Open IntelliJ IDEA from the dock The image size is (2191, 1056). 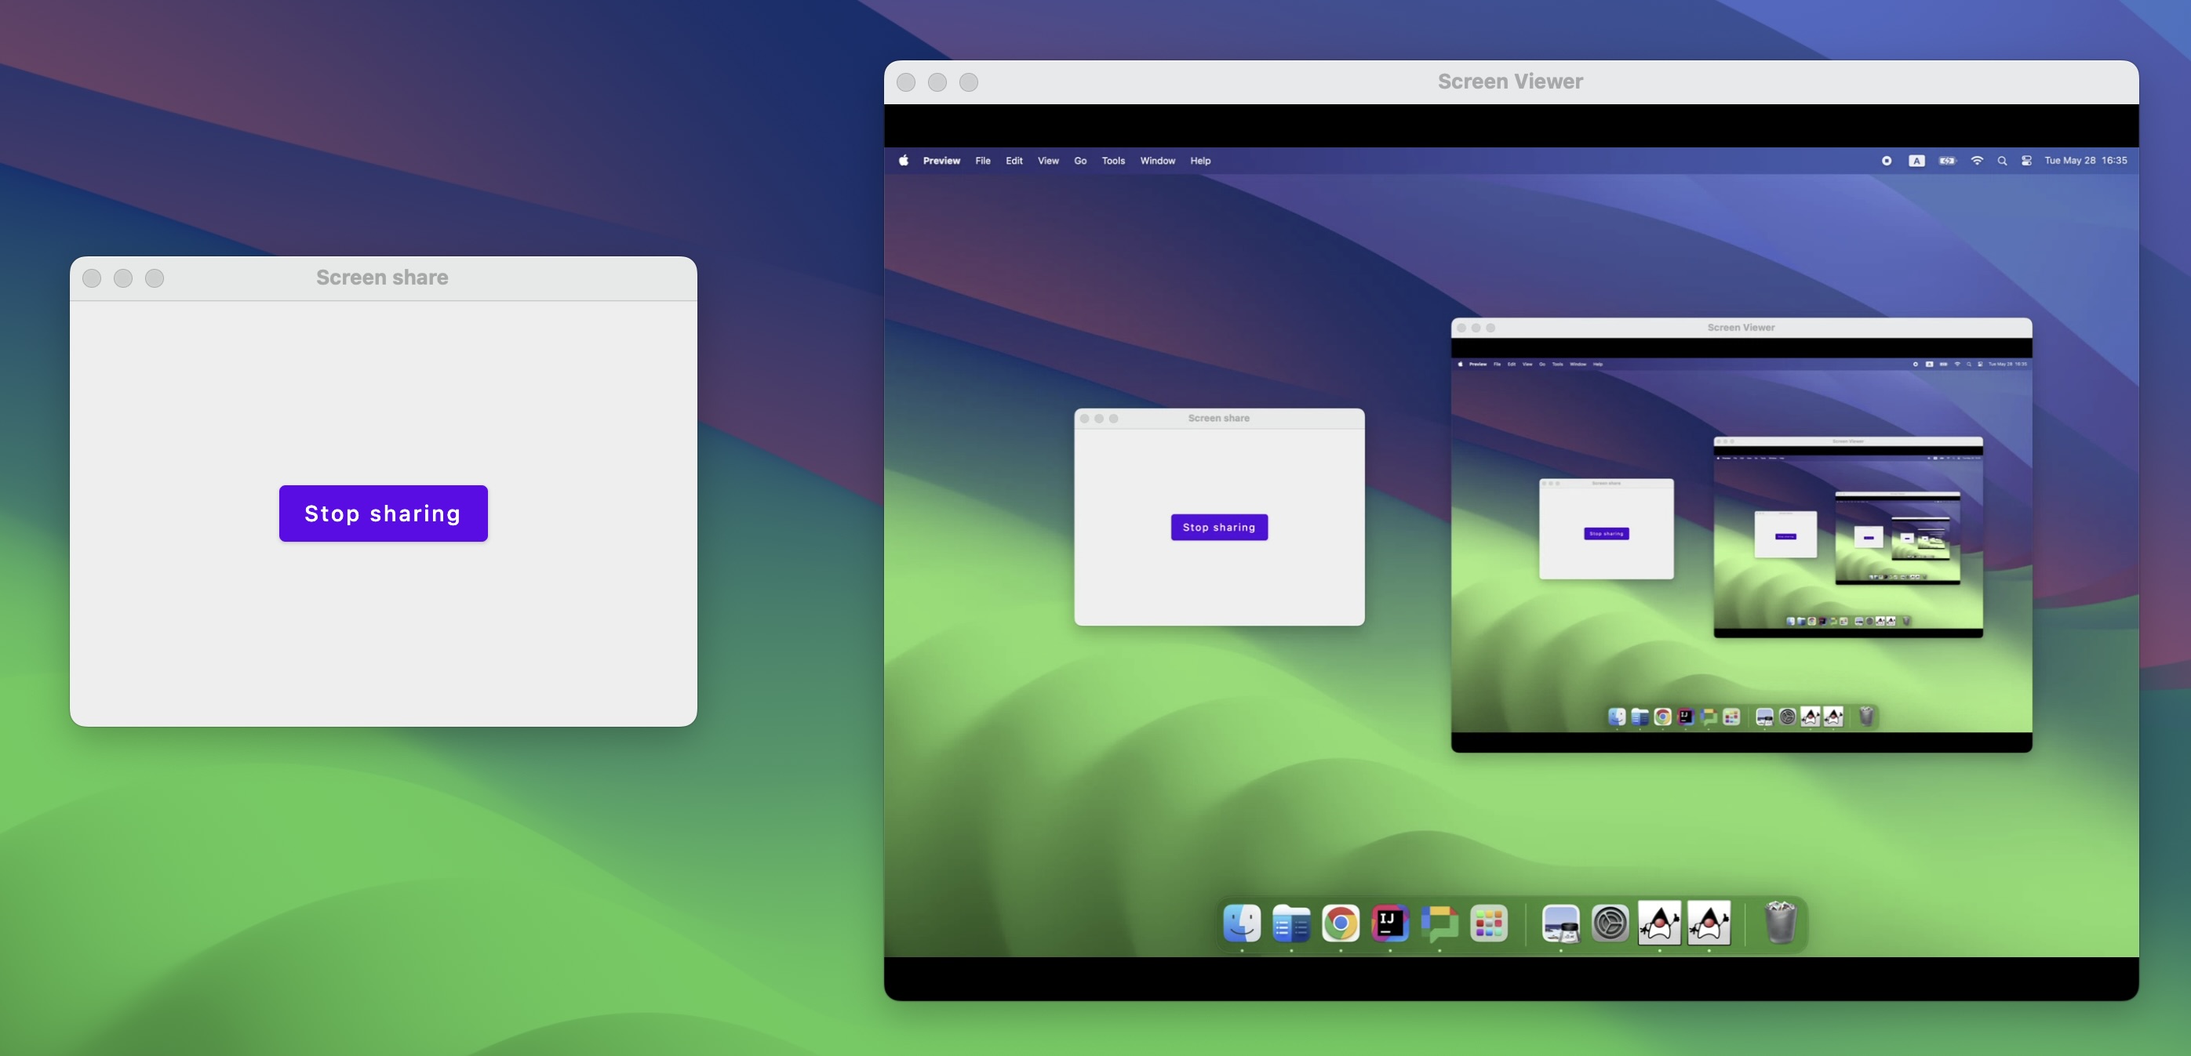click(x=1388, y=924)
